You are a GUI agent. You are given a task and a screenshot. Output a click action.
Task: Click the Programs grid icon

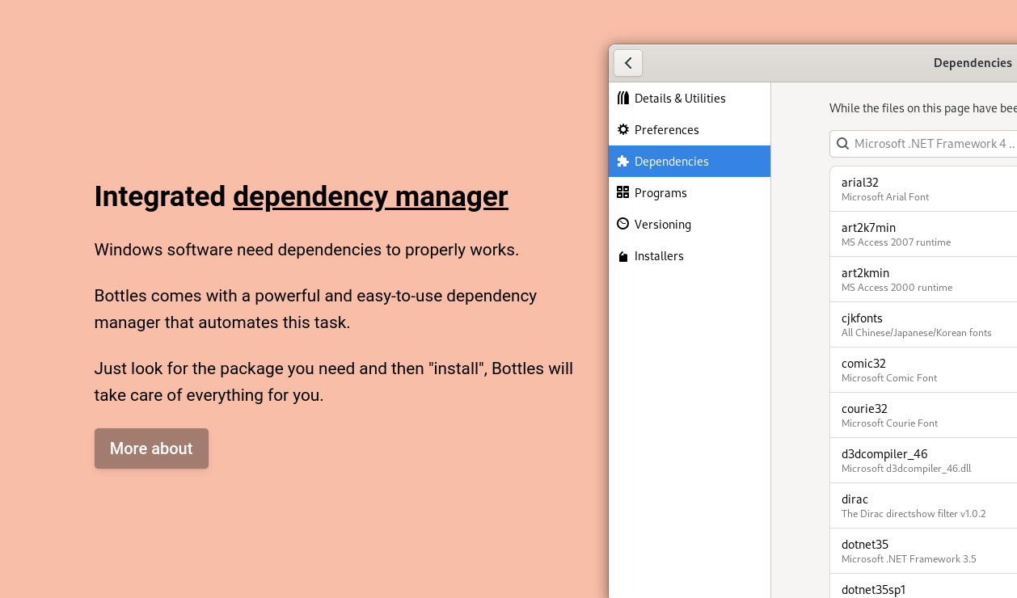click(622, 192)
